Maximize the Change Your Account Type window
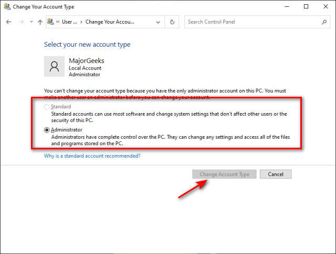 pyautogui.click(x=306, y=6)
